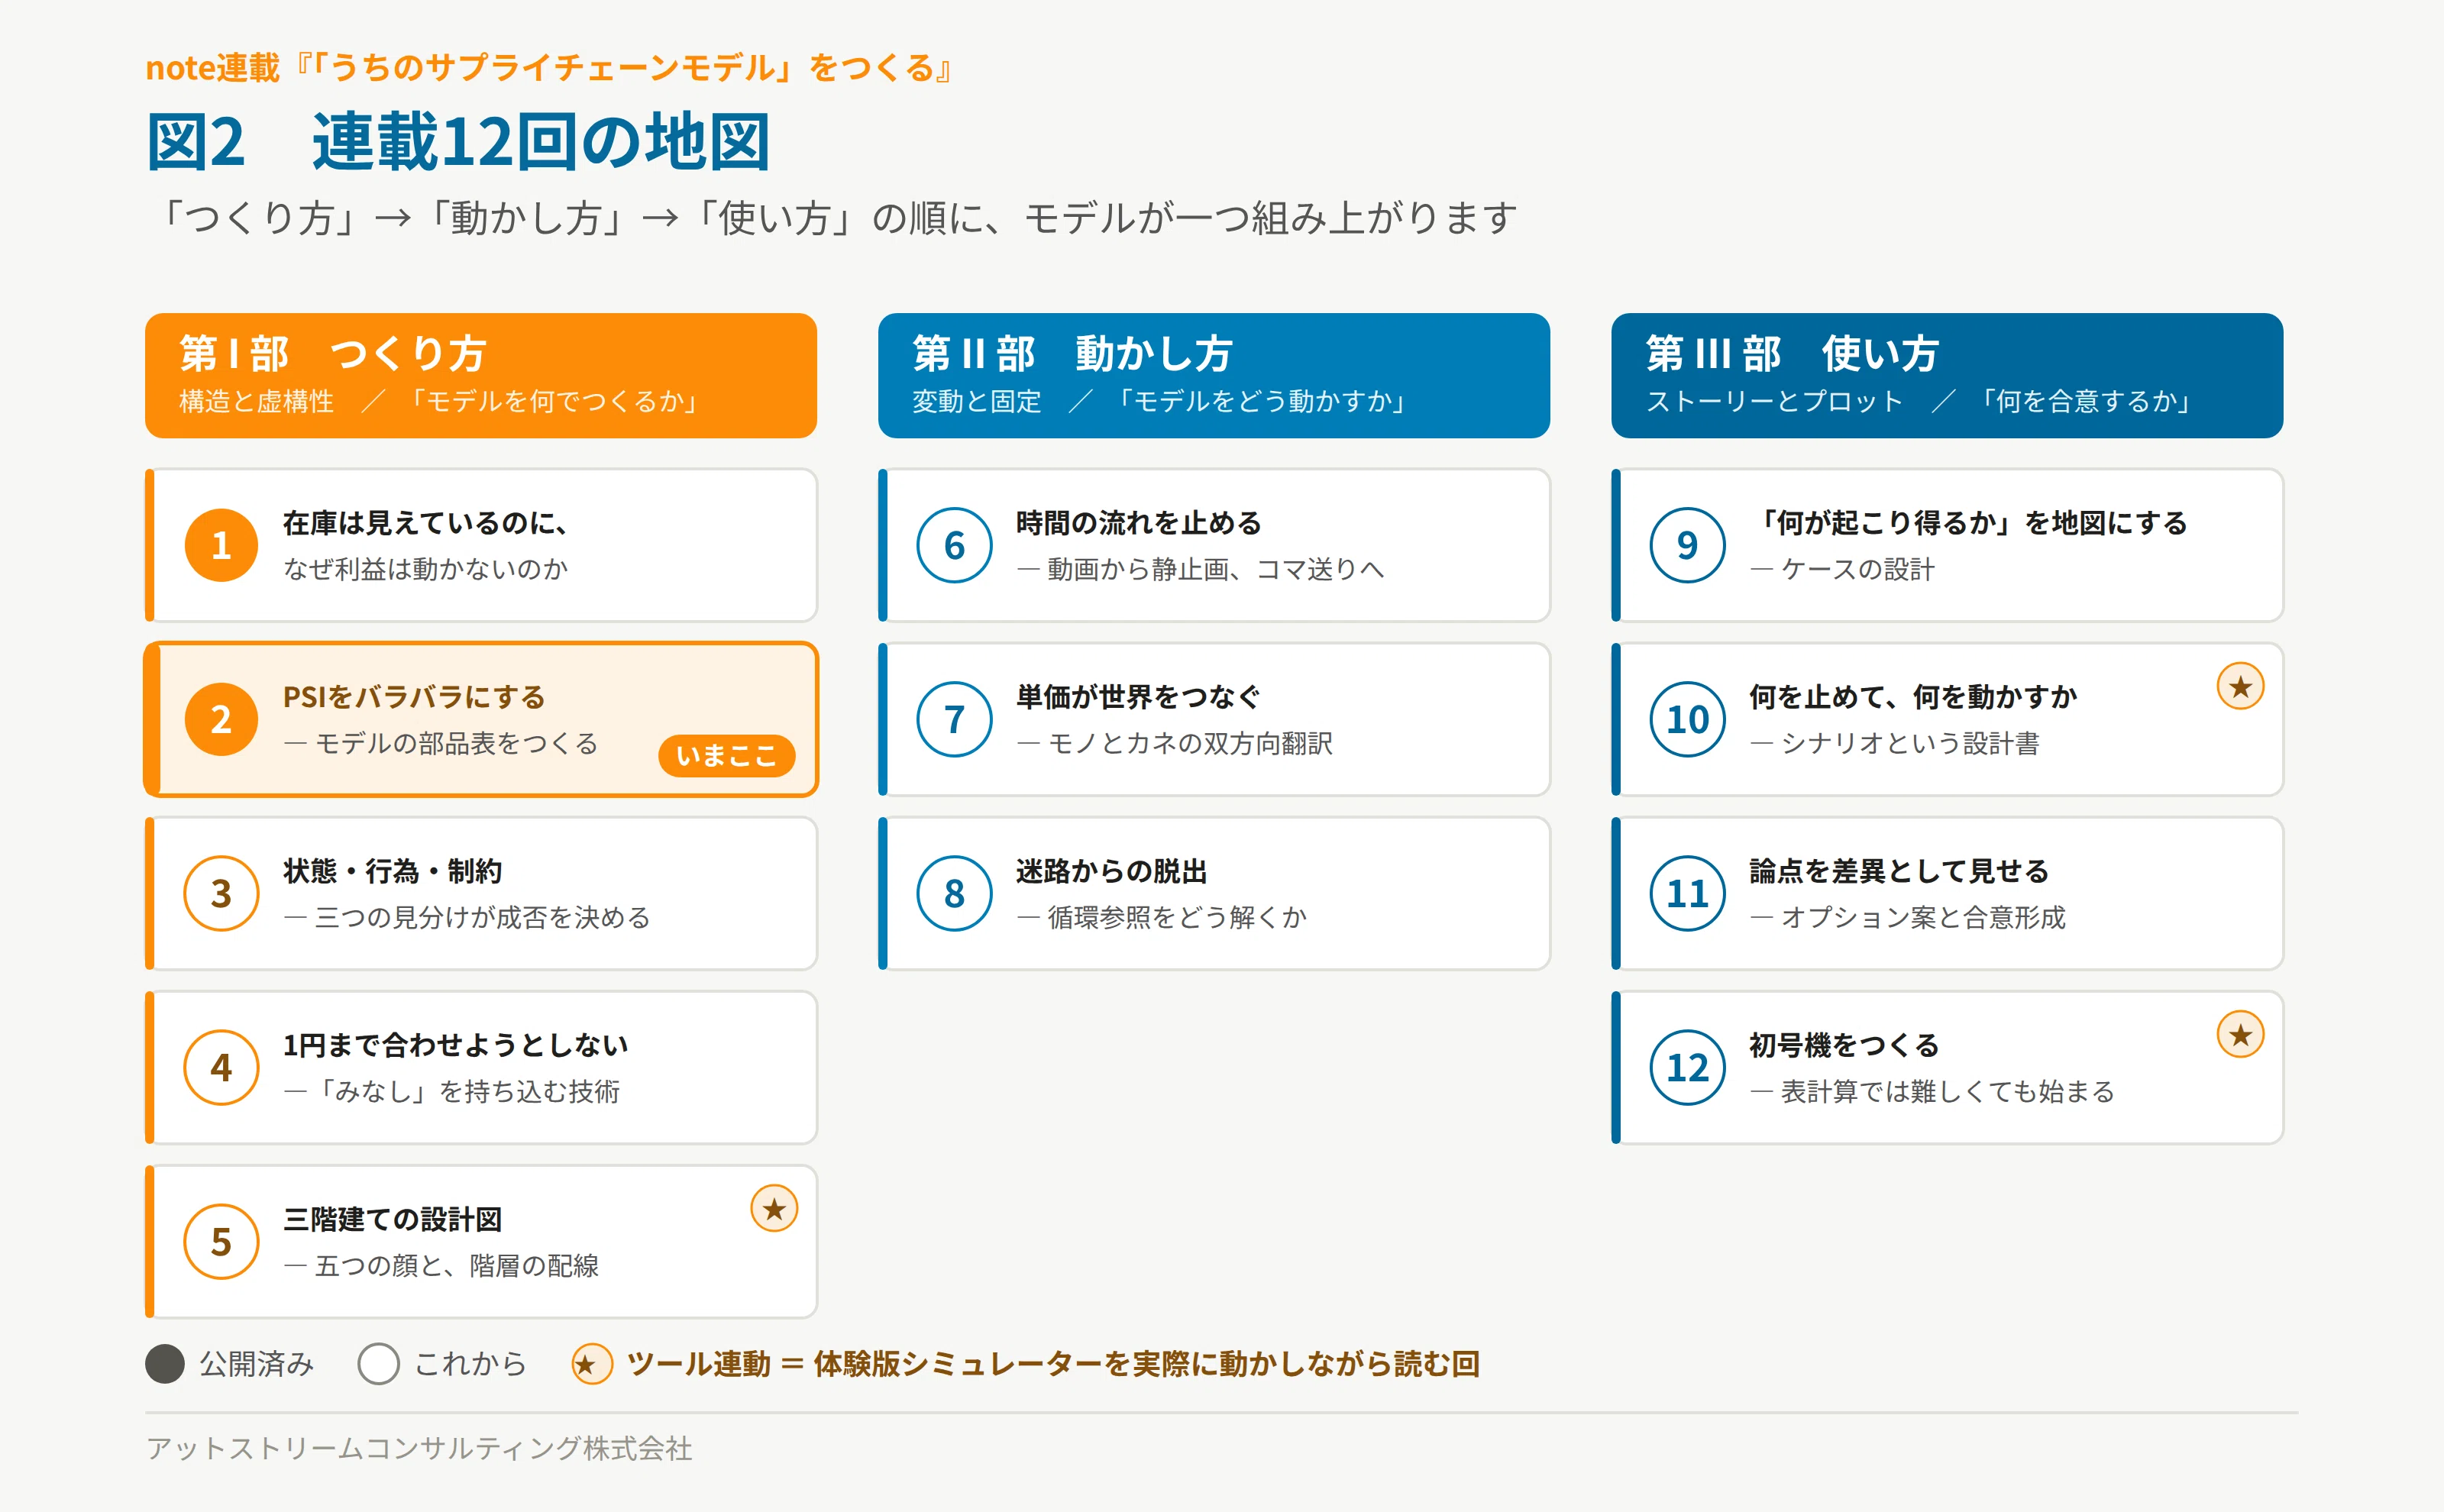Click the blue number 8 circle
Viewport: 2444px width, 1512px height.
coord(954,893)
